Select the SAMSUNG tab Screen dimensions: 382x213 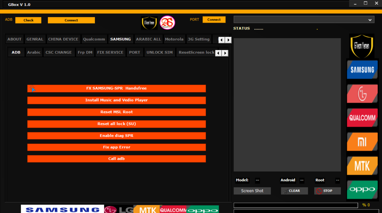point(120,39)
